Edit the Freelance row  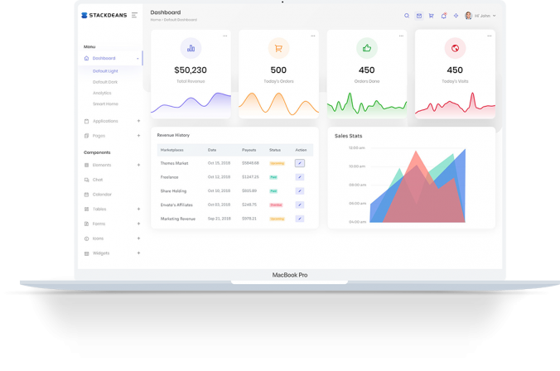coord(300,177)
